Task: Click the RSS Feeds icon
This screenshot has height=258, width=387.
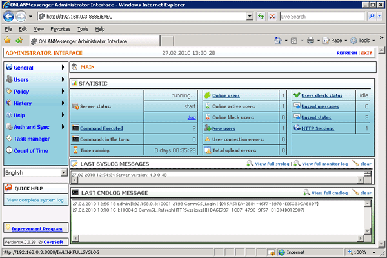Action: coord(294,41)
